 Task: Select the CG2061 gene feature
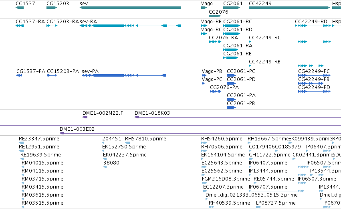coord(232,8)
